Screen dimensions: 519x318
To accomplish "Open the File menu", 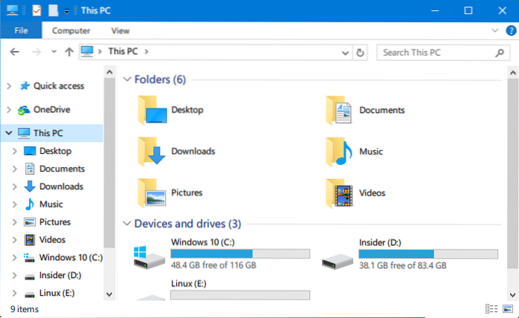I will [x=21, y=30].
